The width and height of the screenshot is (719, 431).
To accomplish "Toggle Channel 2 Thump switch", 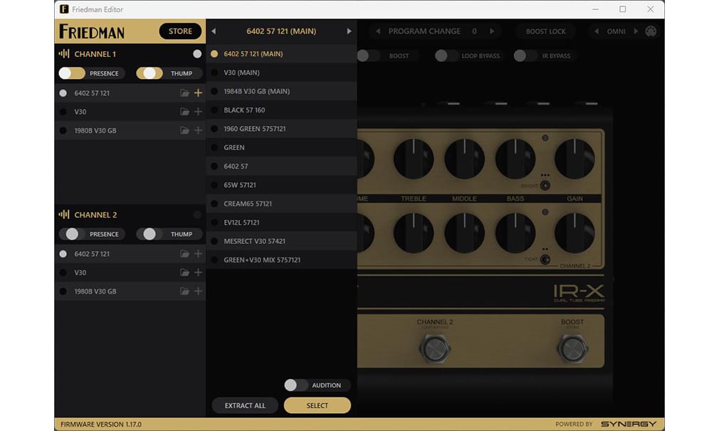I will tap(149, 234).
